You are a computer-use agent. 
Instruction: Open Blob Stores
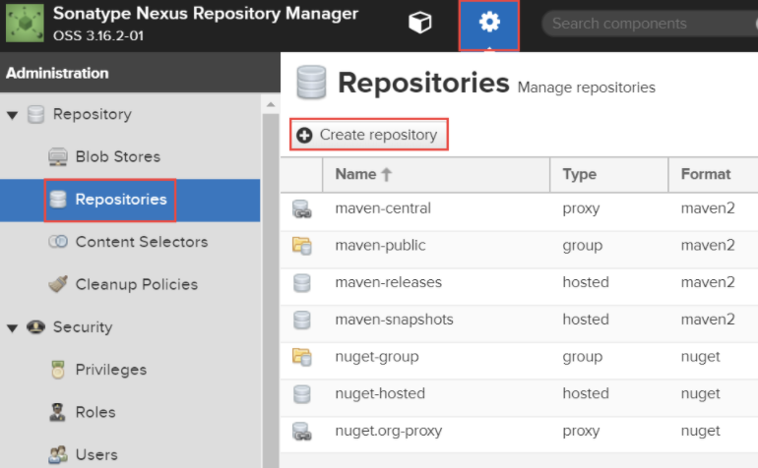[117, 157]
